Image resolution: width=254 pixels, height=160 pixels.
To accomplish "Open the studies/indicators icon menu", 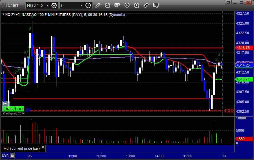I will point(107,5).
